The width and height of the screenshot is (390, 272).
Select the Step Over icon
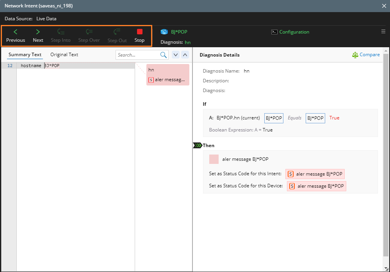pyautogui.click(x=89, y=32)
